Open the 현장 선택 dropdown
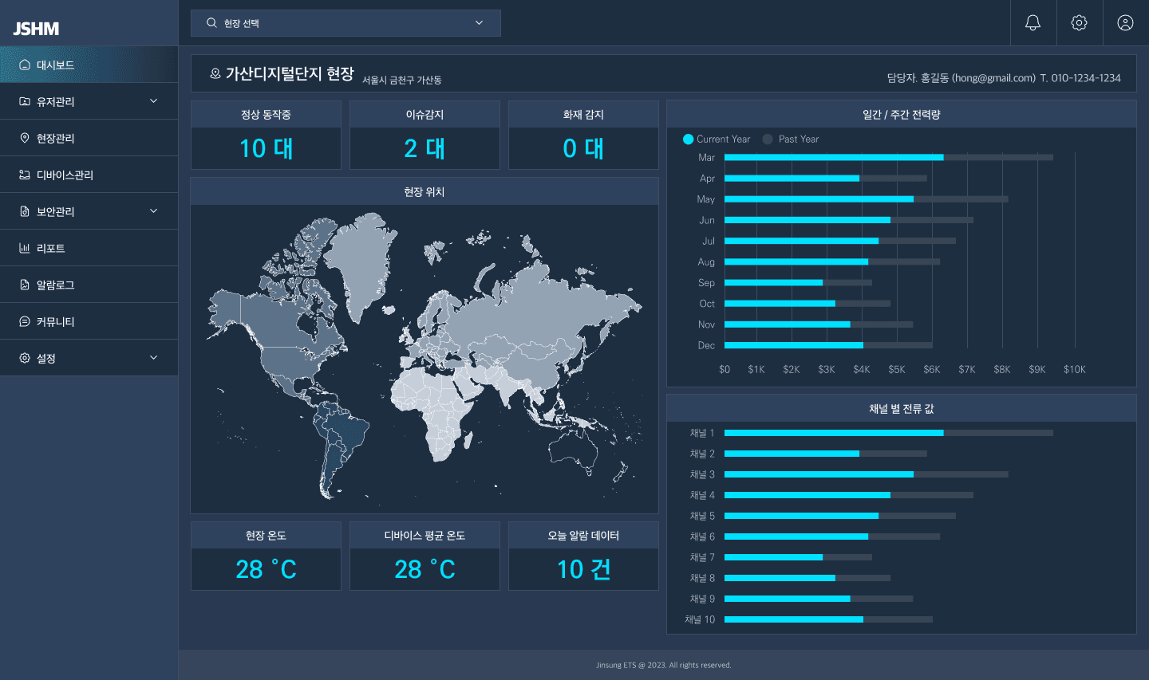The width and height of the screenshot is (1149, 680). [345, 23]
